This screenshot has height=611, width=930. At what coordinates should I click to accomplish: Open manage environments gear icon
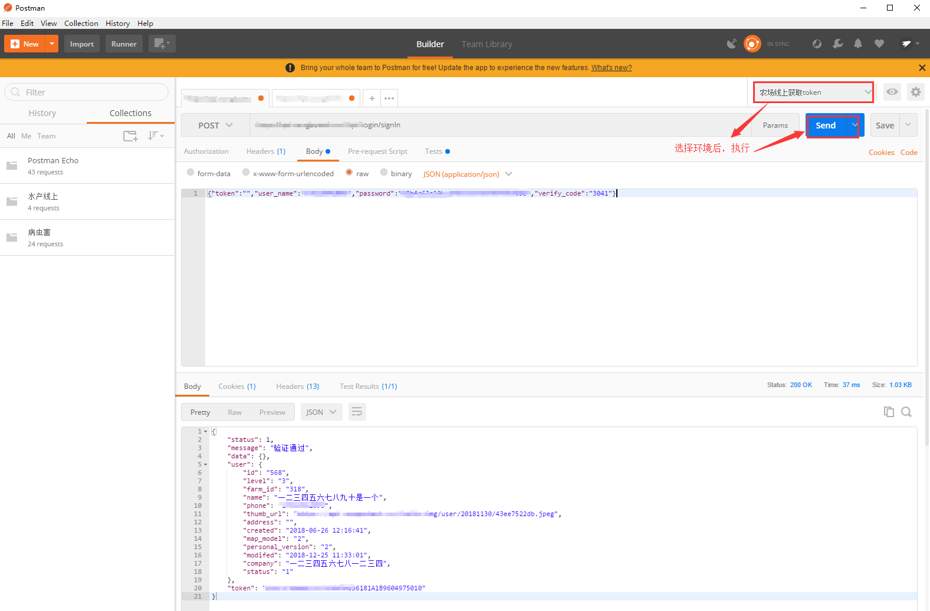[x=915, y=92]
